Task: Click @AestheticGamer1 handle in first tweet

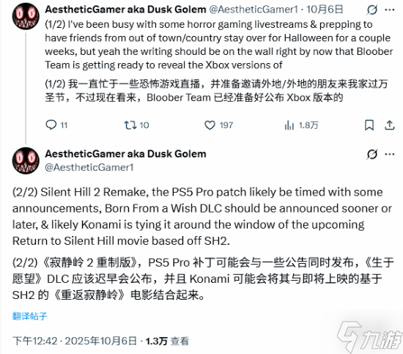Action: point(254,10)
